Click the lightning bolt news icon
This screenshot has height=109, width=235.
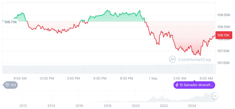click(177, 85)
